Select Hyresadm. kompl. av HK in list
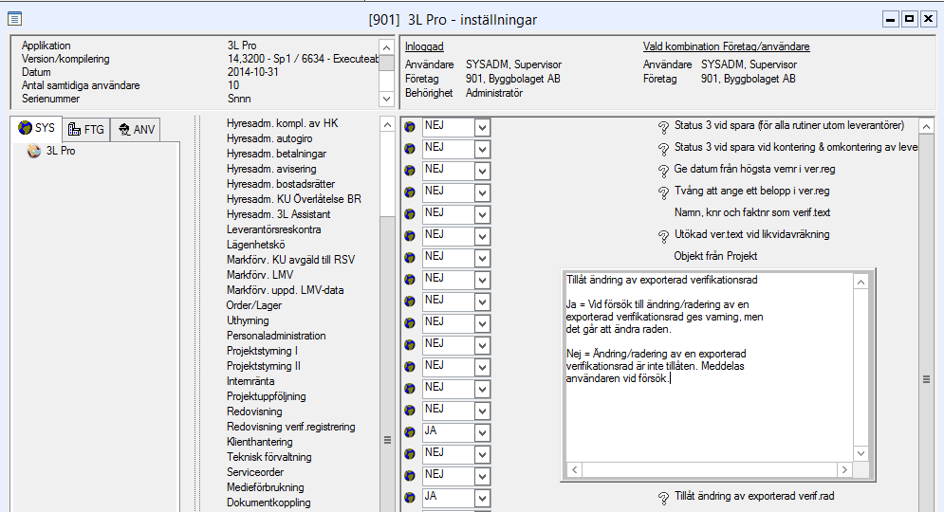Screen dimensions: 944x512 [283, 123]
